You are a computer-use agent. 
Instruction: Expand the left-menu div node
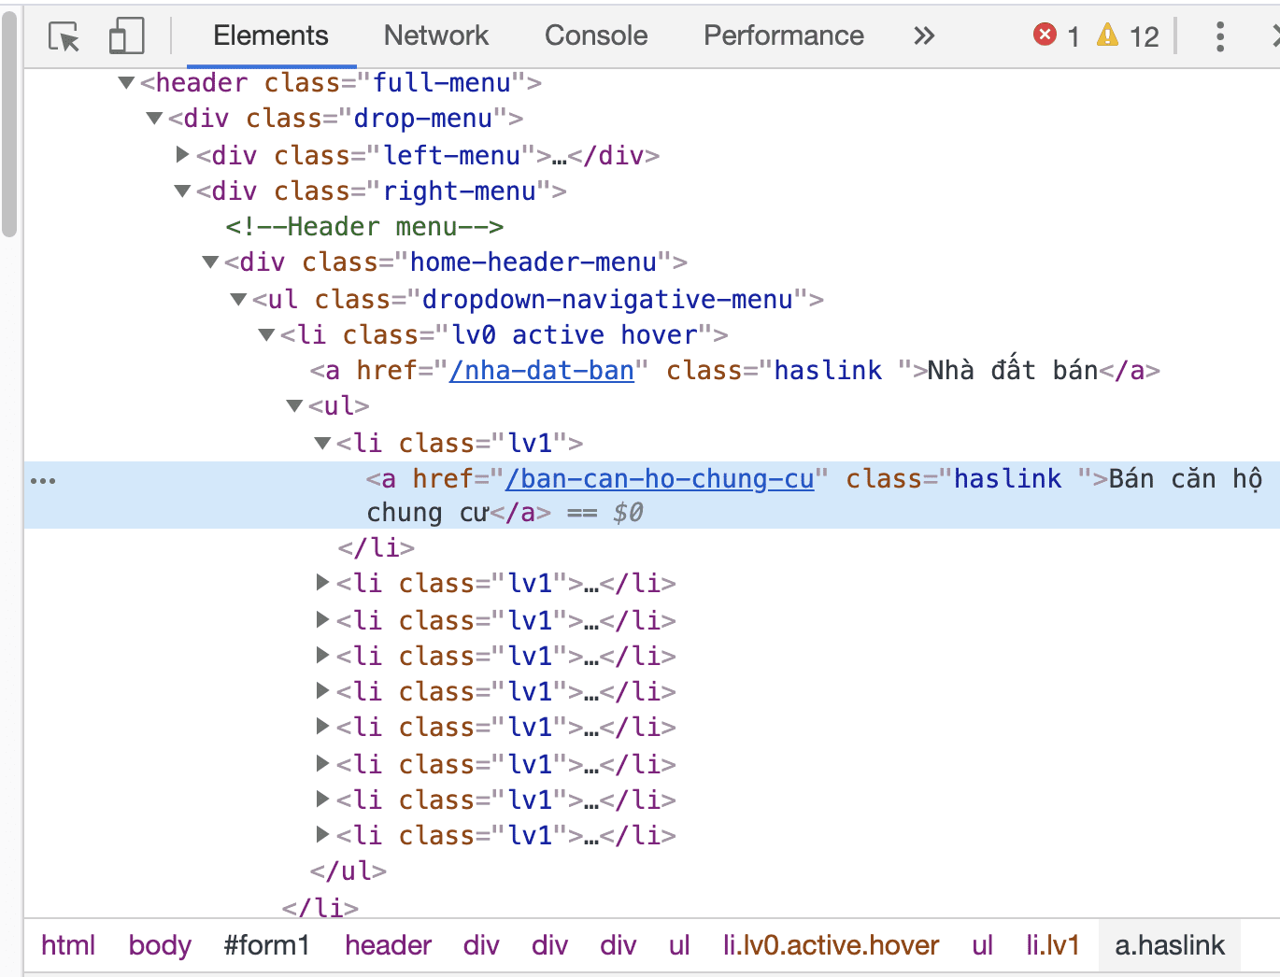[x=183, y=155]
